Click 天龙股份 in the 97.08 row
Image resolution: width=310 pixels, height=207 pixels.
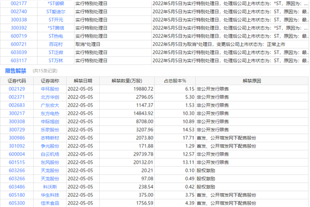tap(50, 178)
